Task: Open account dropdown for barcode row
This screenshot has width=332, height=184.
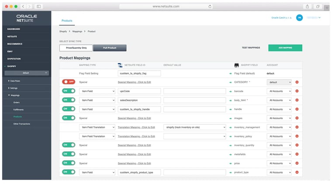Action: [x=279, y=91]
